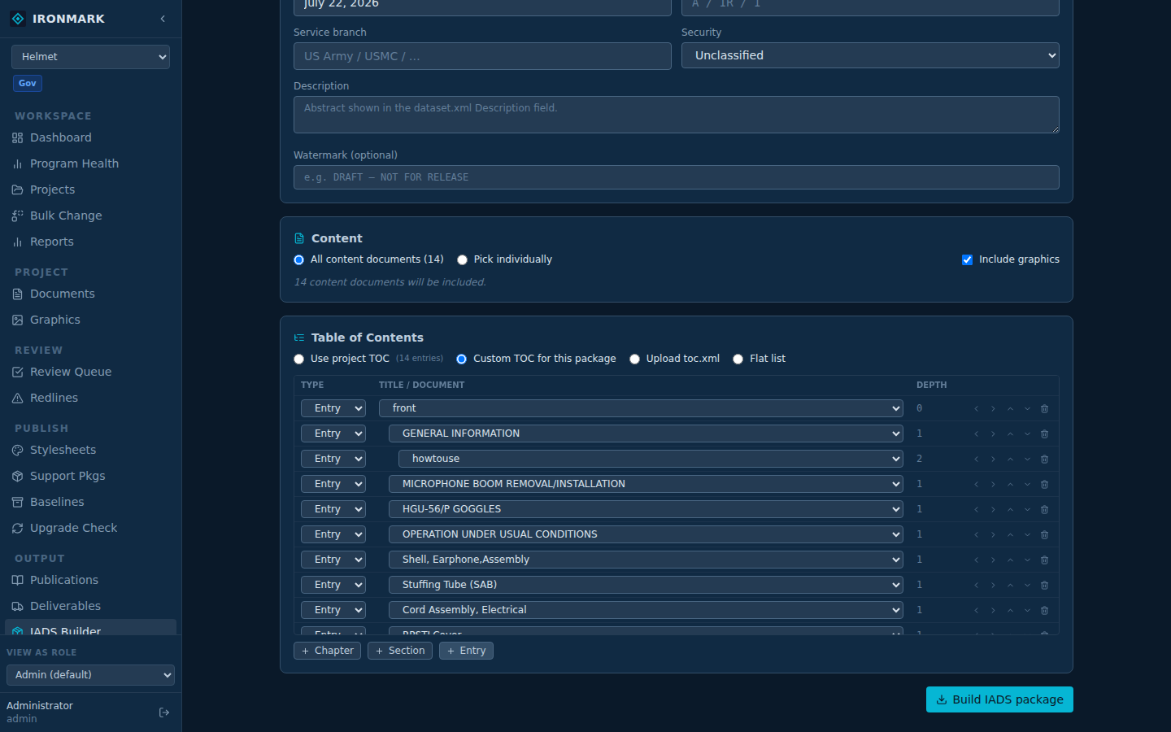Click Build IADS package button
The width and height of the screenshot is (1171, 732).
pyautogui.click(x=999, y=699)
